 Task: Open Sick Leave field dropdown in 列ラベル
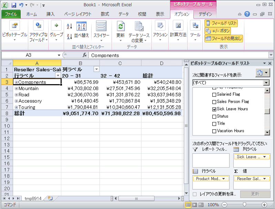point(264,157)
